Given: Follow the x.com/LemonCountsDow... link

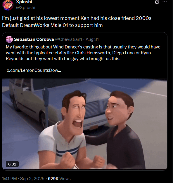Looking at the screenshot, I should pyautogui.click(x=34, y=70).
